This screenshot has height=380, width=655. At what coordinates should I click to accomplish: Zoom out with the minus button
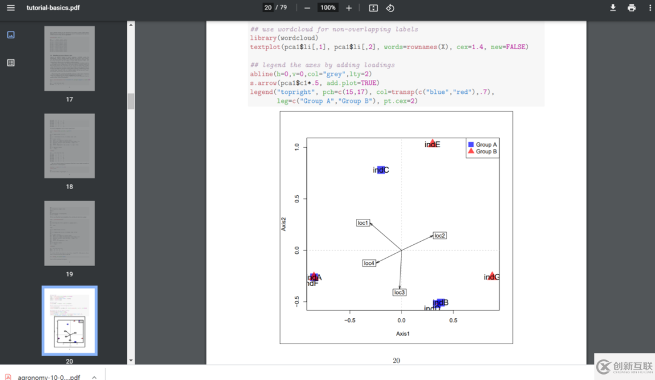tap(307, 8)
